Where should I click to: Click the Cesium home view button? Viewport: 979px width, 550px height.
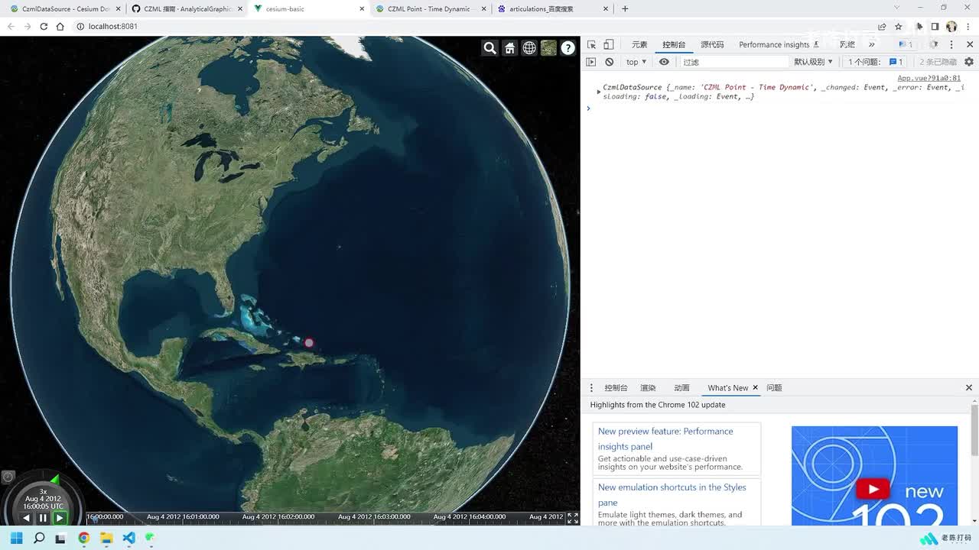tap(510, 48)
